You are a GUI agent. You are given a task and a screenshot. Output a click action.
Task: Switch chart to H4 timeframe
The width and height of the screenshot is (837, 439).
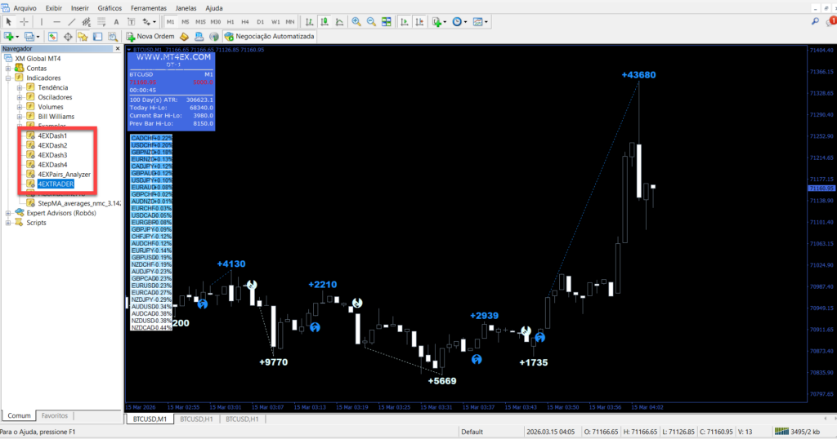245,22
